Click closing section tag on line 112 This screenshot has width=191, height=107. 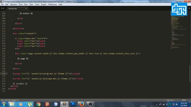18,29
